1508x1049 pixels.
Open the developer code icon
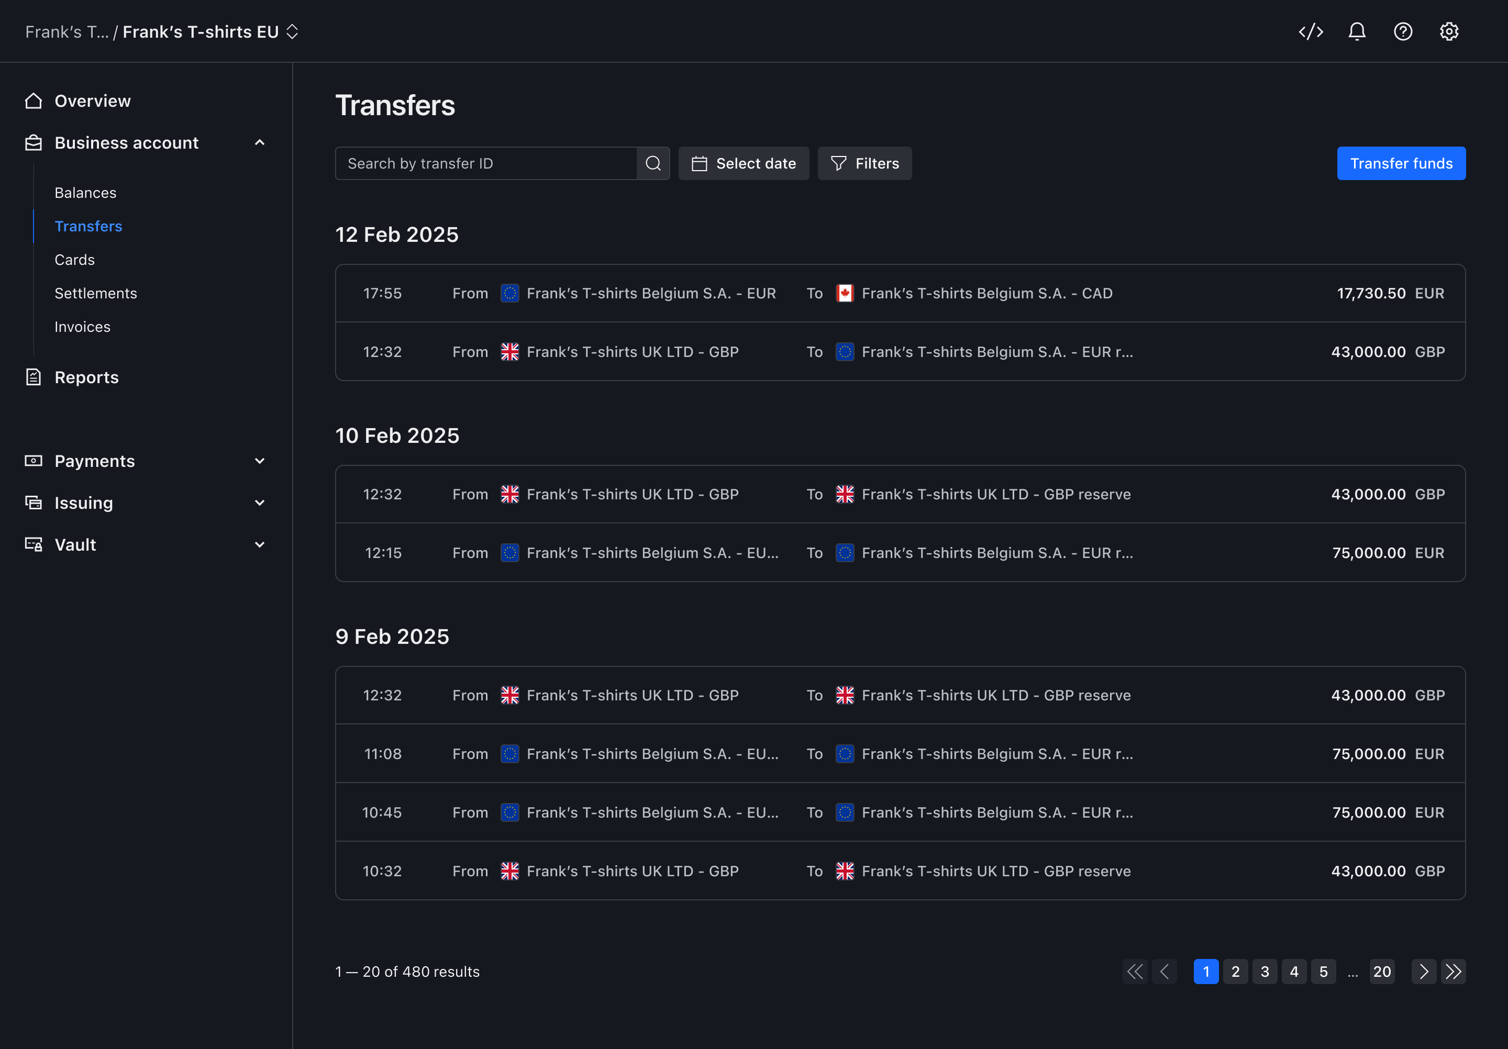pos(1310,31)
